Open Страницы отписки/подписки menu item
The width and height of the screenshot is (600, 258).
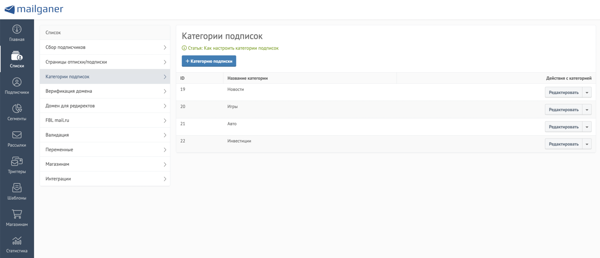105,62
